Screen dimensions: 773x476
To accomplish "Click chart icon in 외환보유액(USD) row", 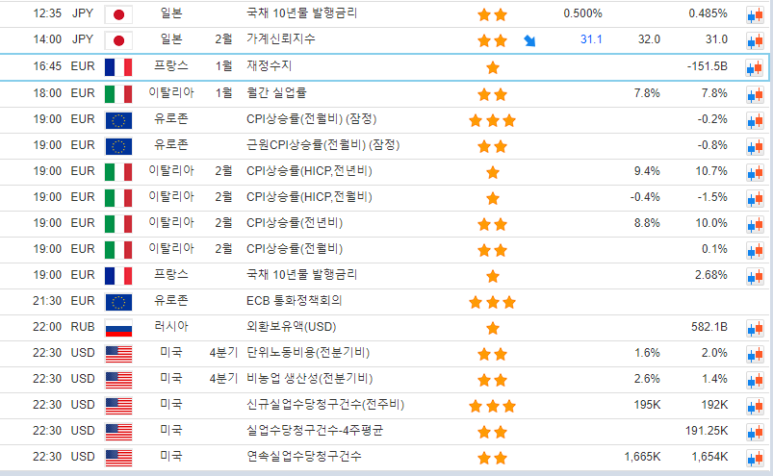I will (754, 328).
